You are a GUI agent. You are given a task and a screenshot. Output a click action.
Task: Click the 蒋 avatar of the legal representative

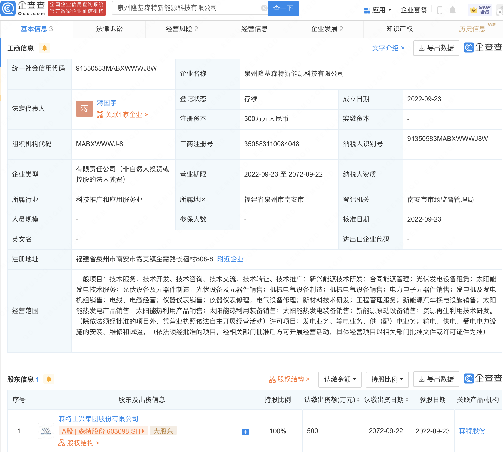[x=84, y=109]
